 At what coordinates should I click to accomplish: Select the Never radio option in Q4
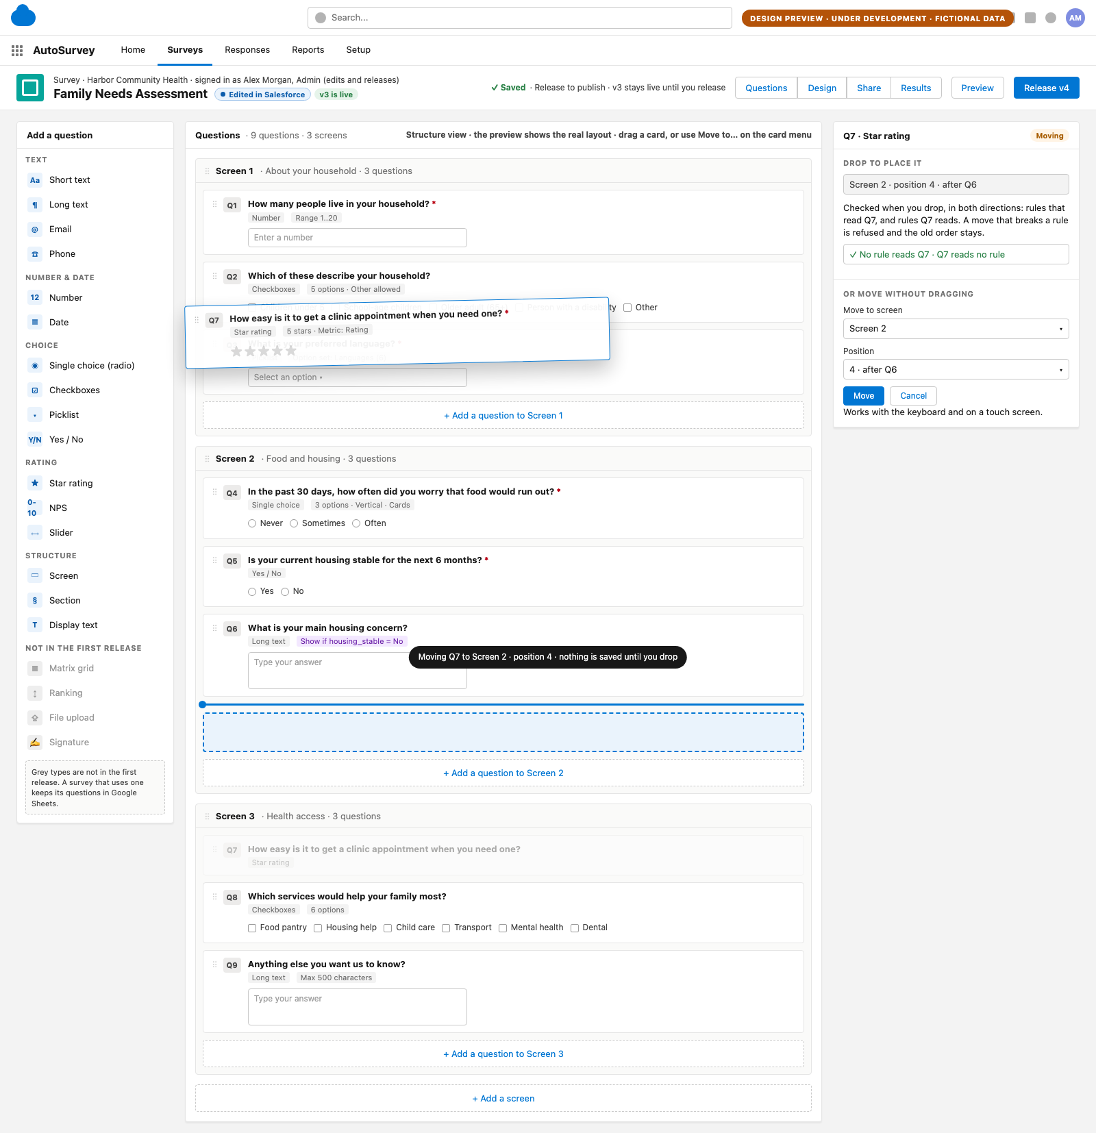pyautogui.click(x=252, y=523)
